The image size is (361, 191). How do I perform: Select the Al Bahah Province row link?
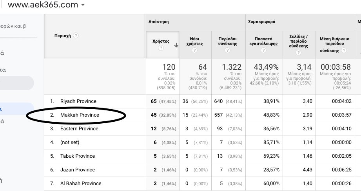80,183
